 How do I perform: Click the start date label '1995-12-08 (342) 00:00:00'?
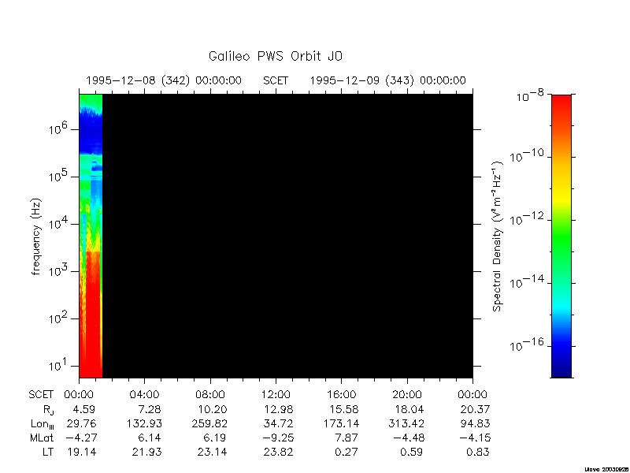click(x=164, y=81)
